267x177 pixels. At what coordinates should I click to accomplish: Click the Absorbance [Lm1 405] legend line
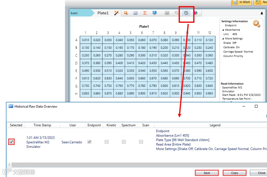pyautogui.click(x=173, y=135)
